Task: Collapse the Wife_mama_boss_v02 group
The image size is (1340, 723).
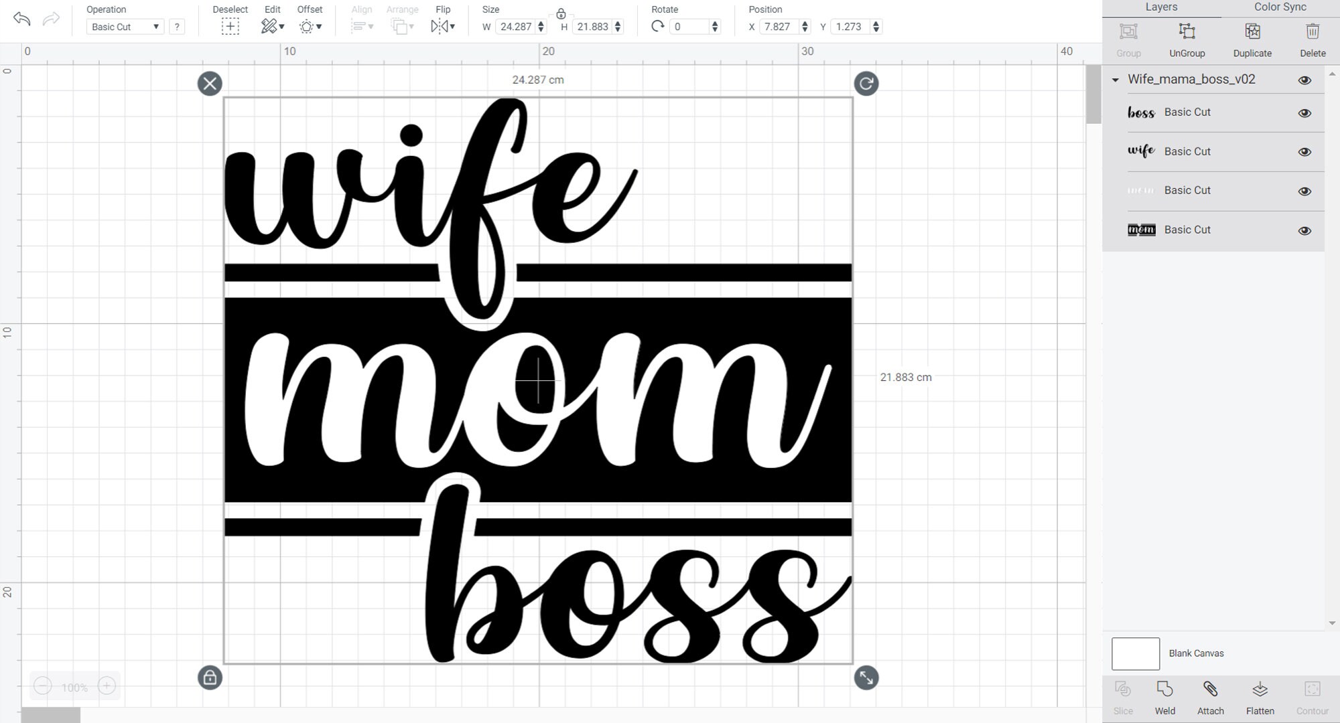Action: pos(1116,80)
